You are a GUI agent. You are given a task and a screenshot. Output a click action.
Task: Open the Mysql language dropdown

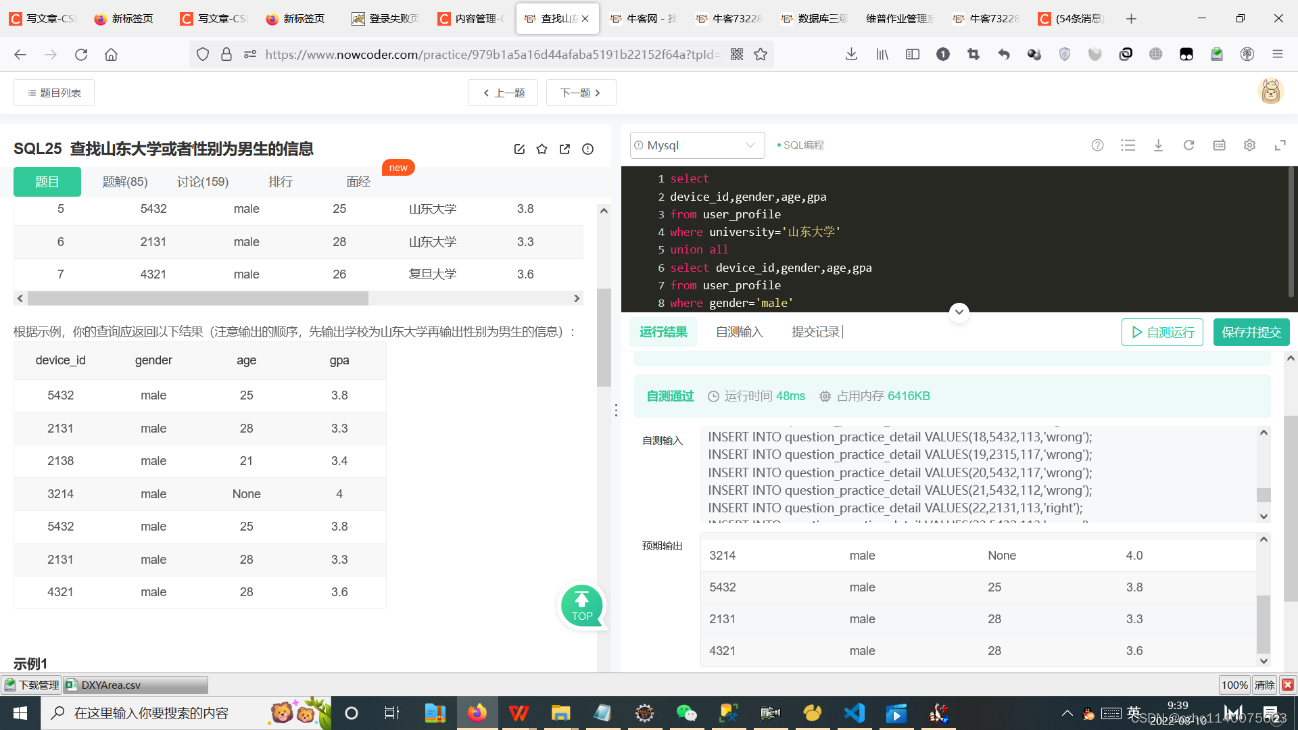pos(697,145)
